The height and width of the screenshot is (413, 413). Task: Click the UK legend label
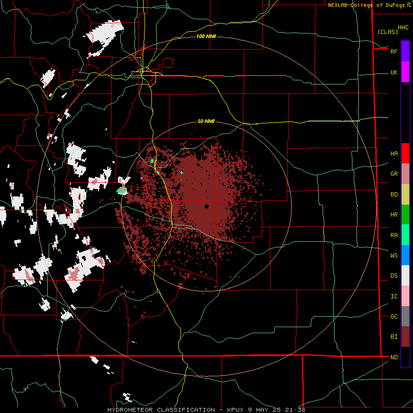click(x=394, y=72)
